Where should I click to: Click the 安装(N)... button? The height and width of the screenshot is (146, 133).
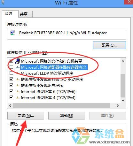point(26,116)
